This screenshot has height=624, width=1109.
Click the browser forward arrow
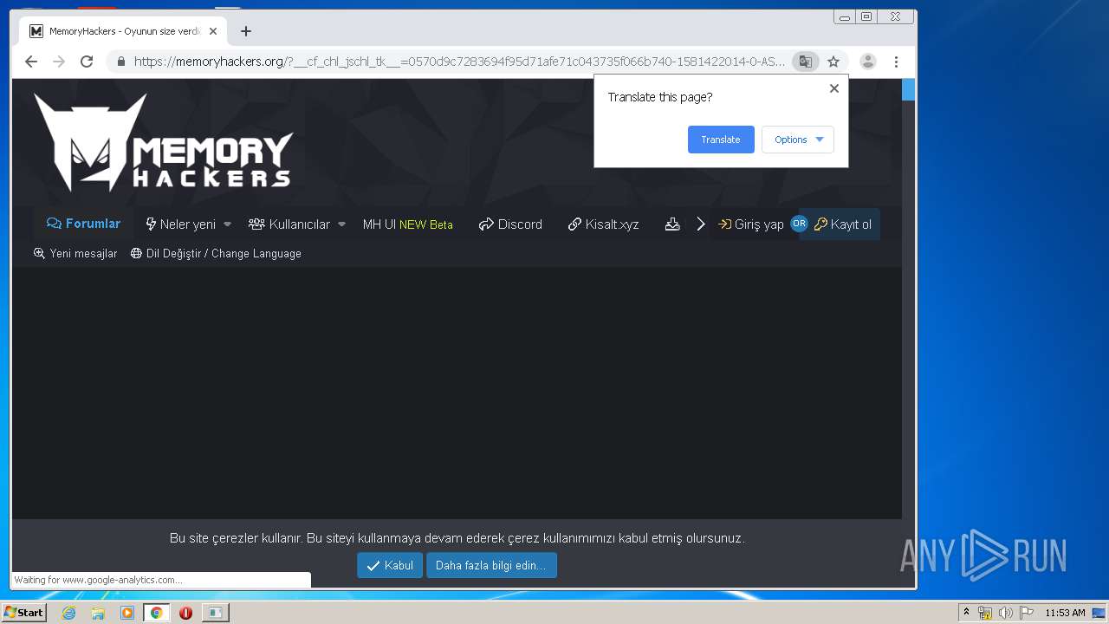click(x=59, y=62)
